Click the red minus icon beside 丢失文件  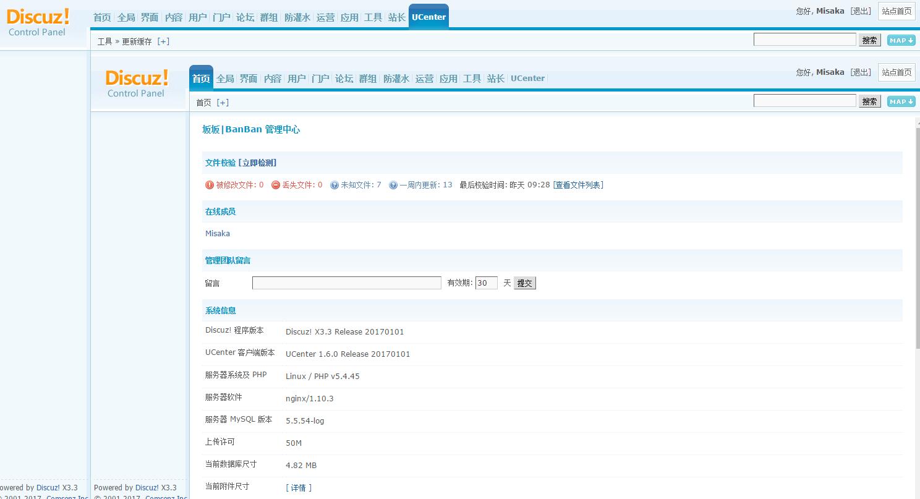point(276,185)
